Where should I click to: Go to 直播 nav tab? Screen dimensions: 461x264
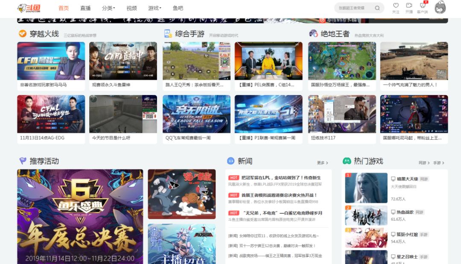85,8
